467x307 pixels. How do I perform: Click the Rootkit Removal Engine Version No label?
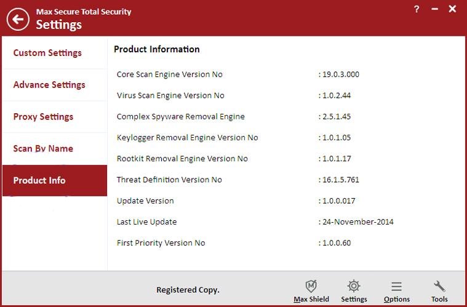pyautogui.click(x=182, y=159)
